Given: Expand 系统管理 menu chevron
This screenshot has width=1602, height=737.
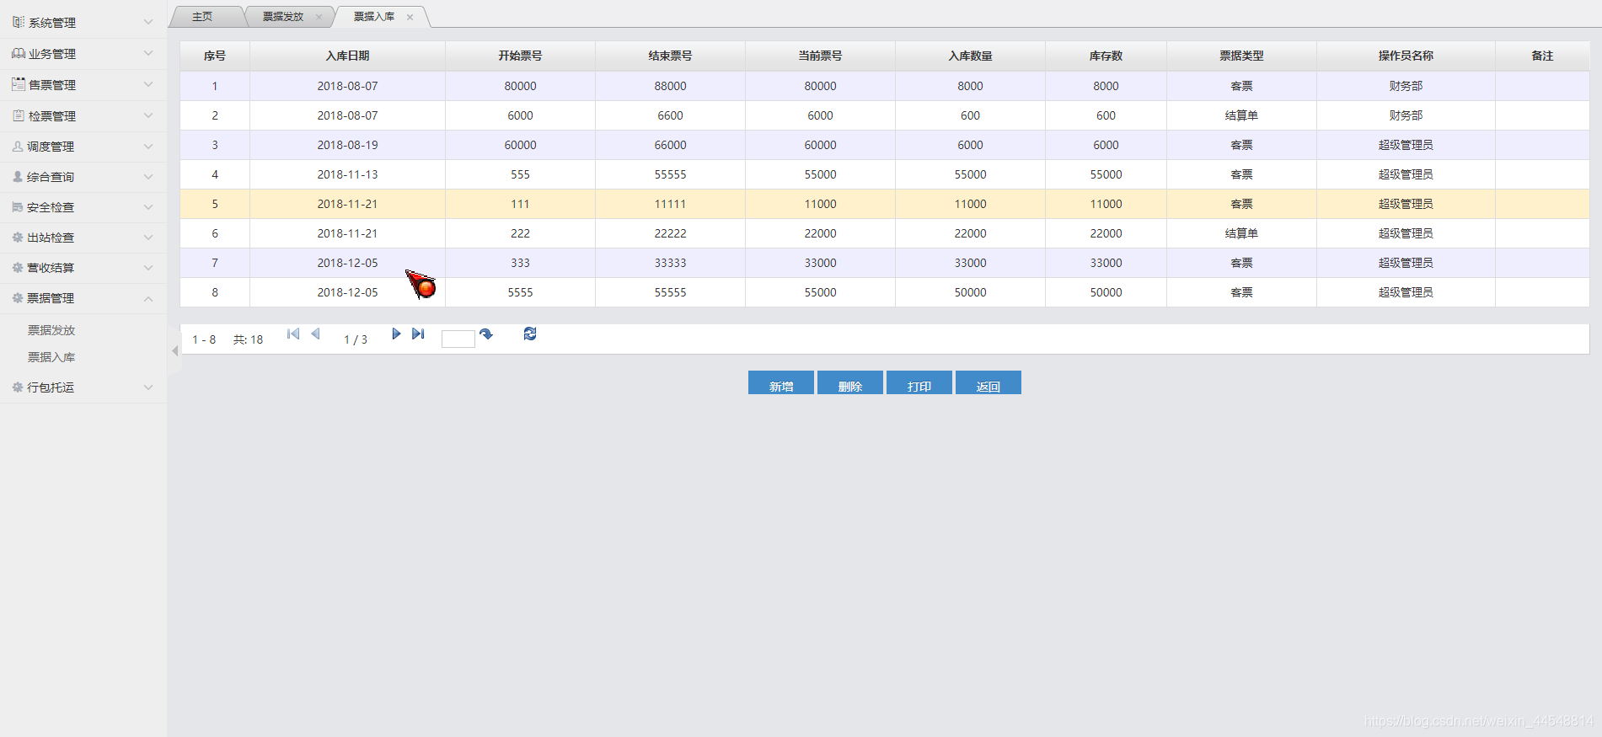Looking at the screenshot, I should (148, 23).
